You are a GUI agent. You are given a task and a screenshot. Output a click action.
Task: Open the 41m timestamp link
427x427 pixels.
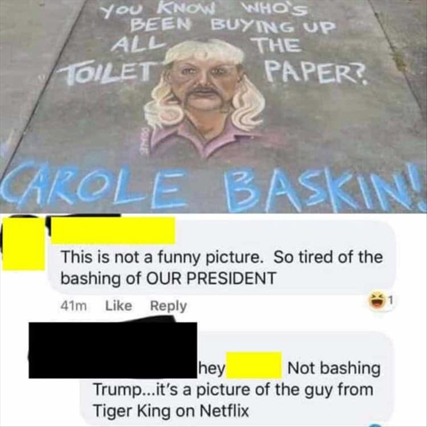(73, 306)
